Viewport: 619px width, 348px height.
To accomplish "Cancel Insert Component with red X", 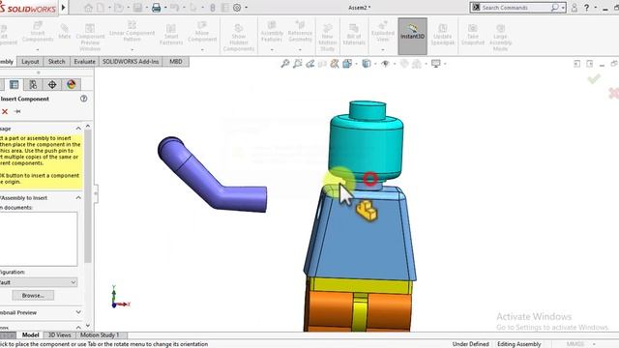I will (5, 112).
